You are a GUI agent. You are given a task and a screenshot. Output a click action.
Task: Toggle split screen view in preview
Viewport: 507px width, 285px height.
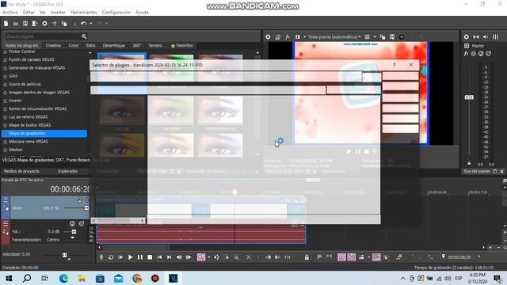coord(297,37)
